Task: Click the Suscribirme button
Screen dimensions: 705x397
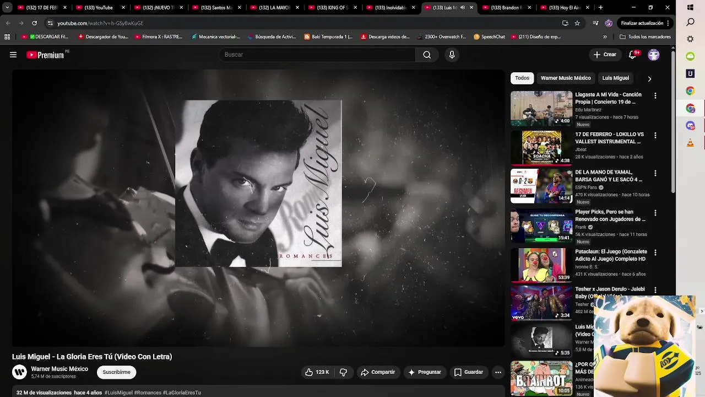Action: click(116, 372)
